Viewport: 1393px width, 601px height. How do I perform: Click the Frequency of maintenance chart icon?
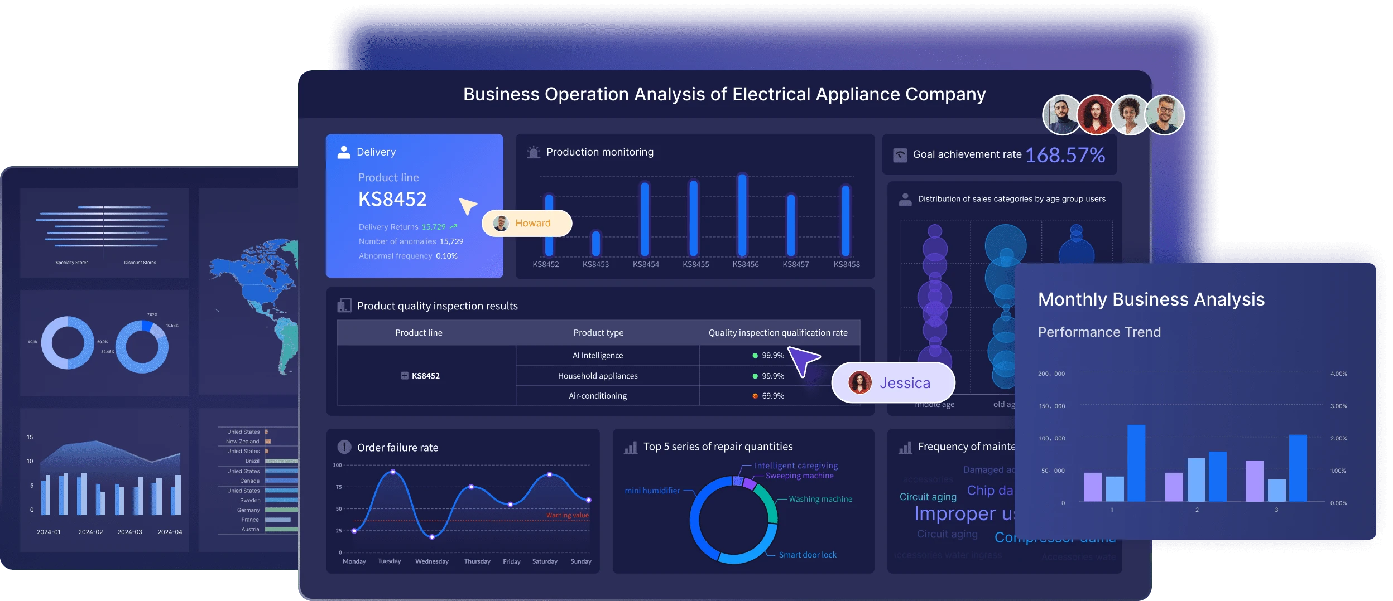click(905, 447)
